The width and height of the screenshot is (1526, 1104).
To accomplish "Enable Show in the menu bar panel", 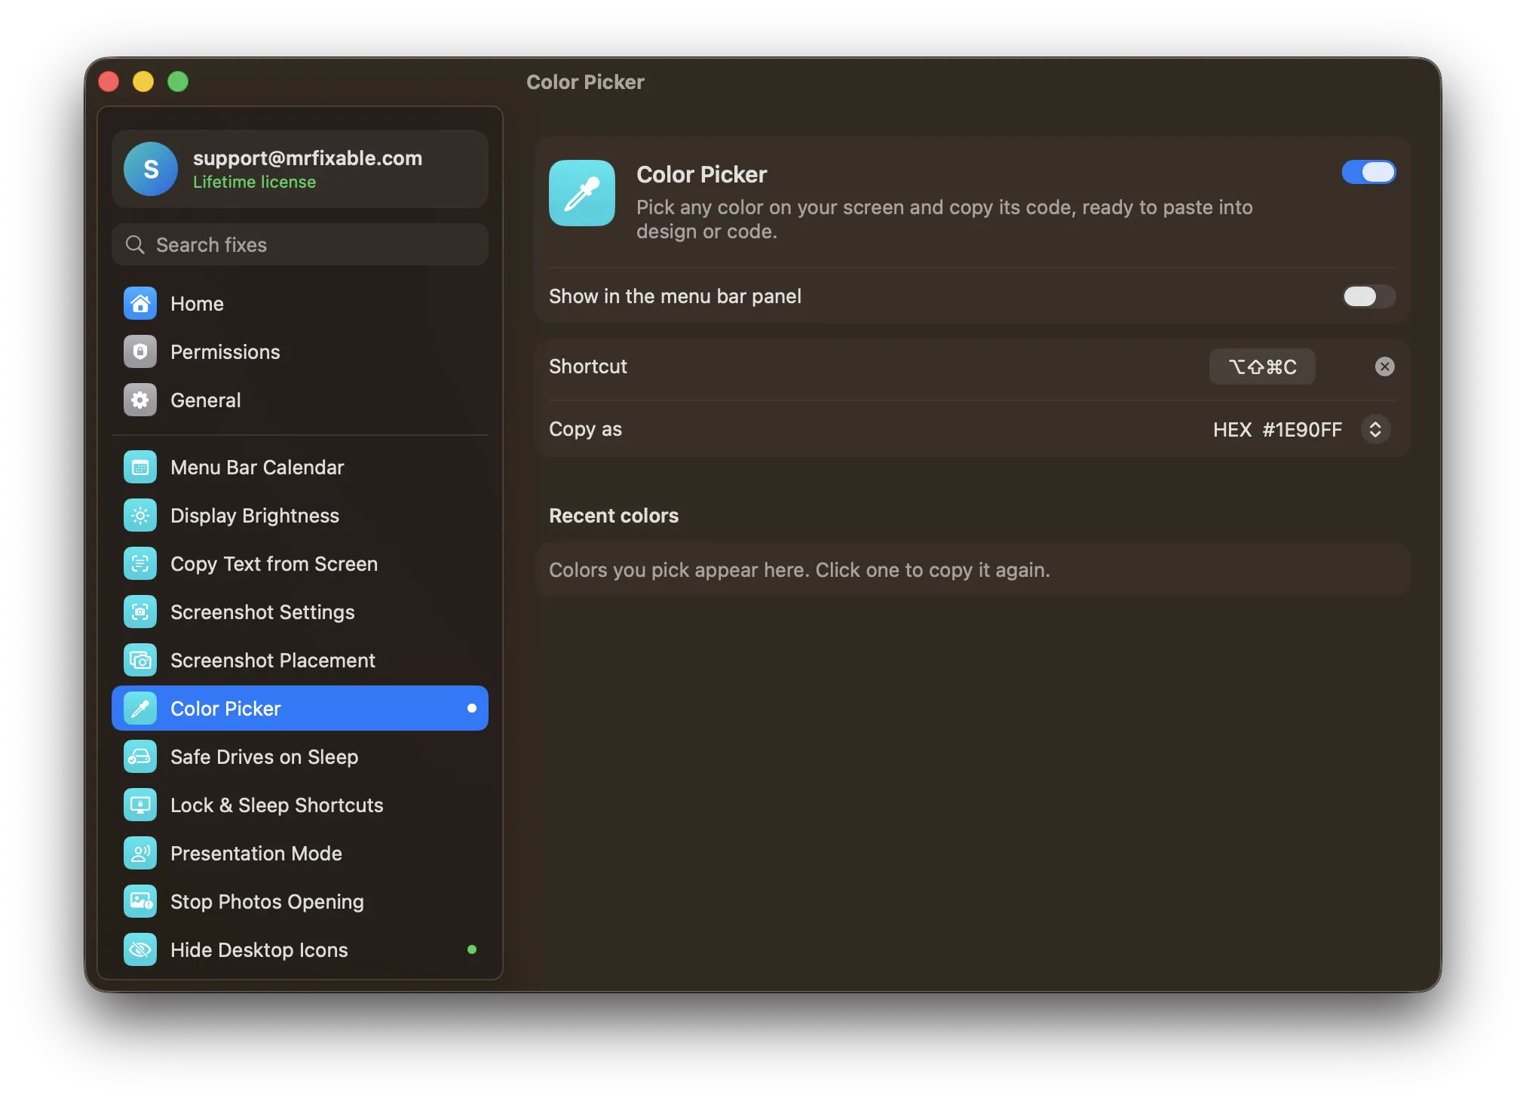I will pyautogui.click(x=1368, y=296).
